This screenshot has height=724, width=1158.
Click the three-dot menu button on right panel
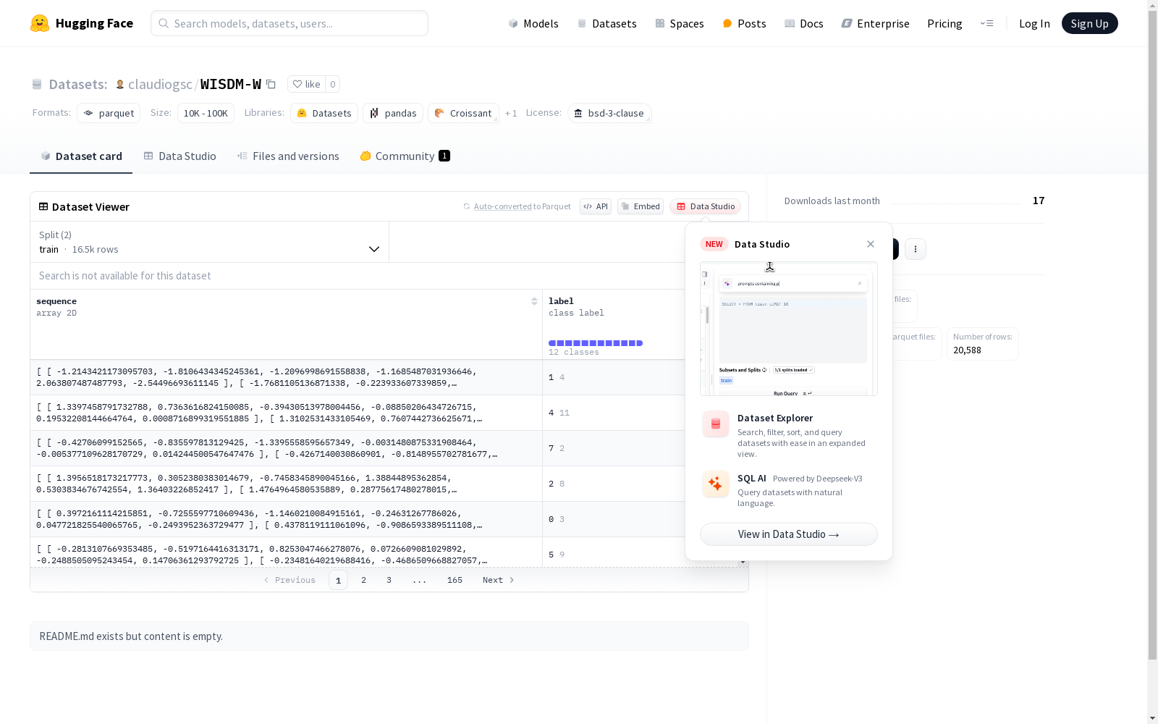pyautogui.click(x=916, y=249)
